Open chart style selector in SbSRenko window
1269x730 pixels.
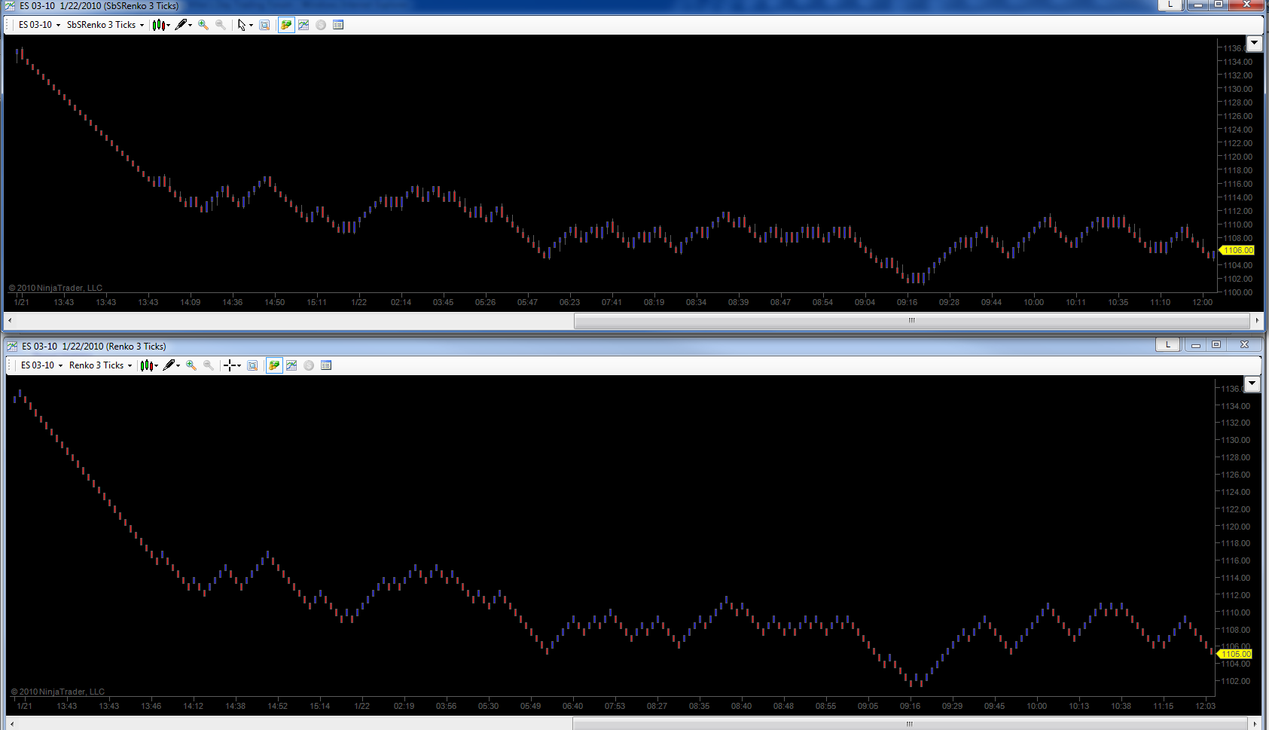coord(158,25)
